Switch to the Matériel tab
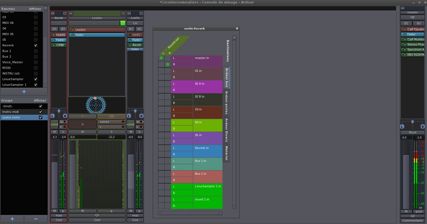Image resolution: width=427 pixels, height=224 pixels. pyautogui.click(x=227, y=153)
